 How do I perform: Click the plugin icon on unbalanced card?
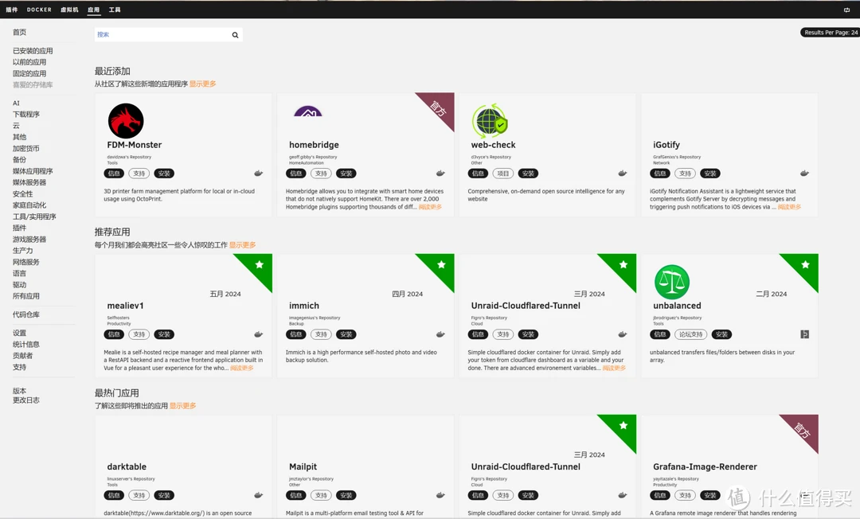tap(804, 334)
